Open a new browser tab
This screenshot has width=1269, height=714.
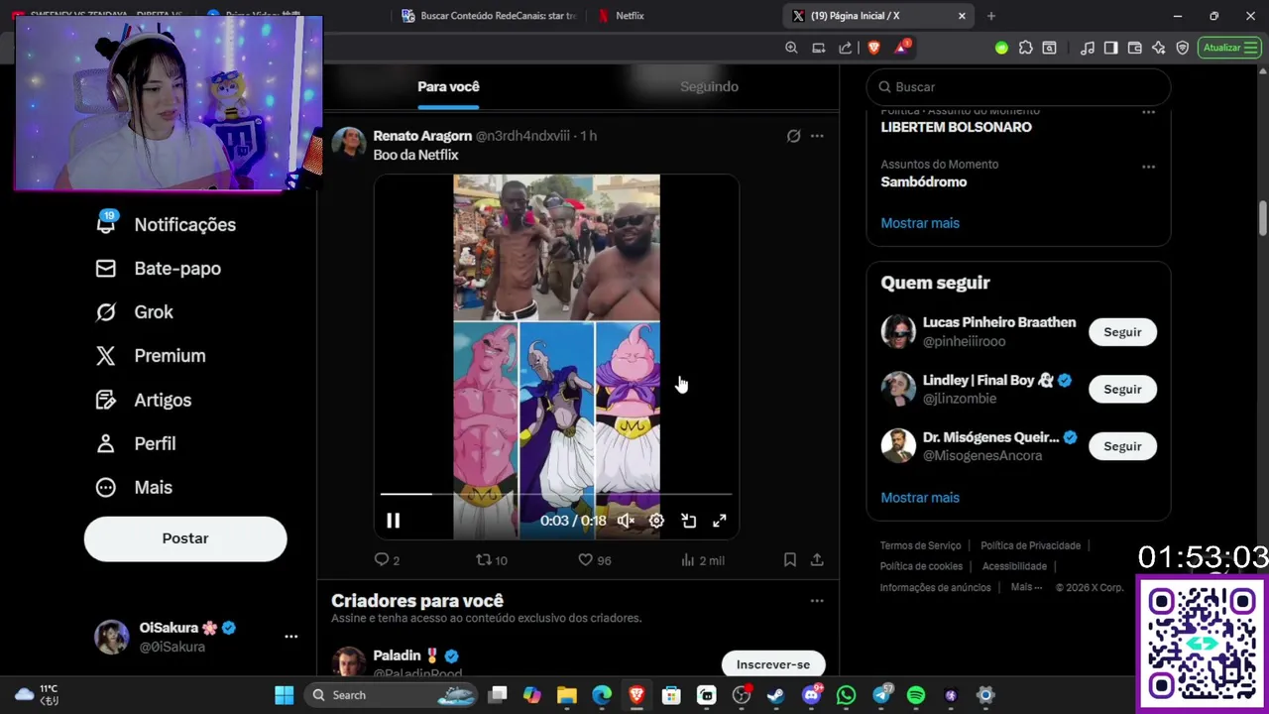pos(990,16)
